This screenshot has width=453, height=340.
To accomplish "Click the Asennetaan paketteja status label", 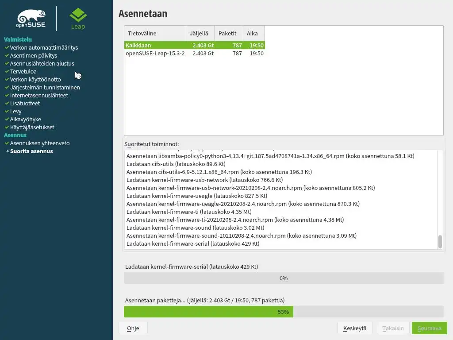I will point(204,300).
